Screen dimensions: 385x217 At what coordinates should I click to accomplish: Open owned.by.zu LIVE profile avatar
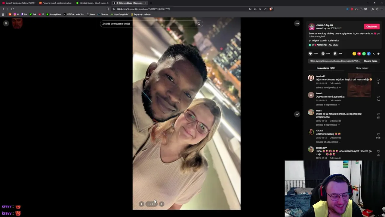[312, 27]
